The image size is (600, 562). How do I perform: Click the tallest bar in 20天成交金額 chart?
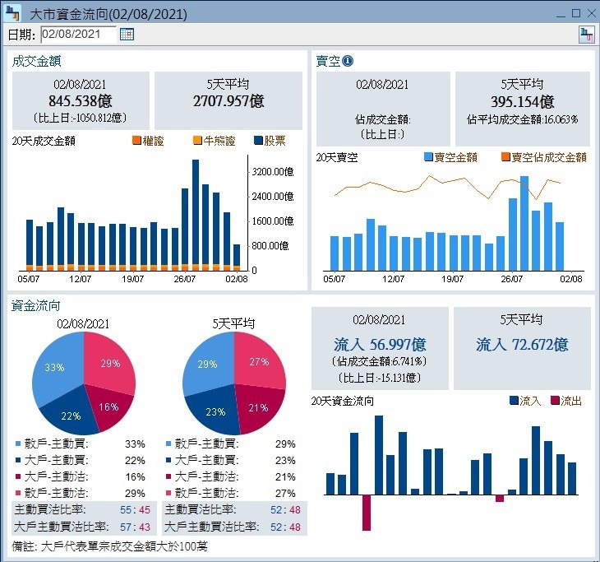[x=196, y=214]
